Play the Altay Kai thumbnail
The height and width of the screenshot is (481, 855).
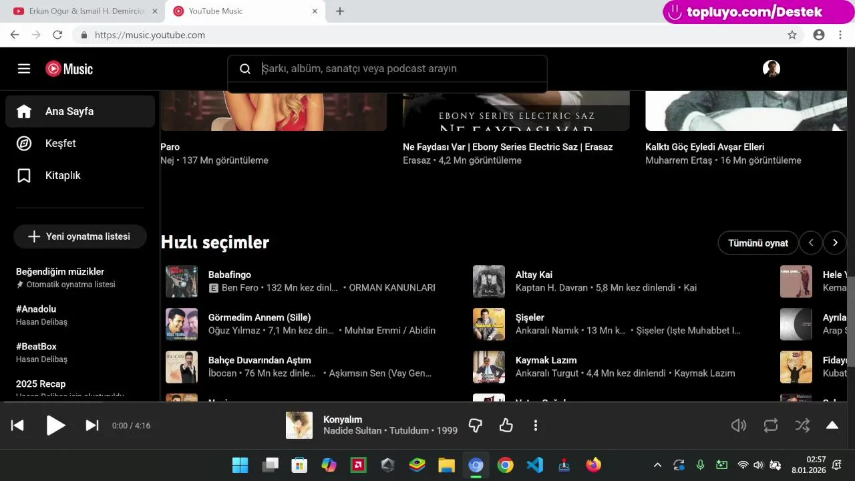click(489, 281)
